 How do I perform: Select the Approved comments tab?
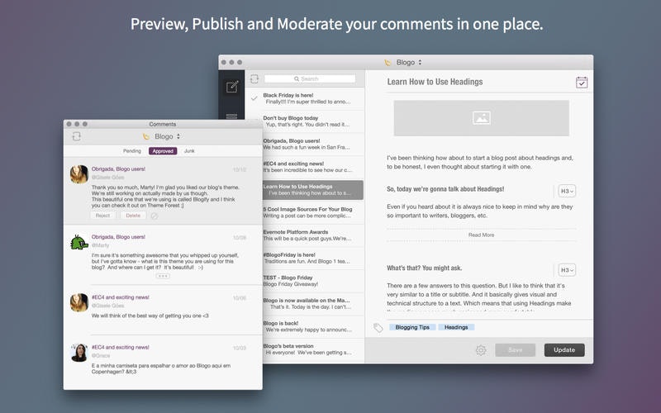(x=163, y=151)
